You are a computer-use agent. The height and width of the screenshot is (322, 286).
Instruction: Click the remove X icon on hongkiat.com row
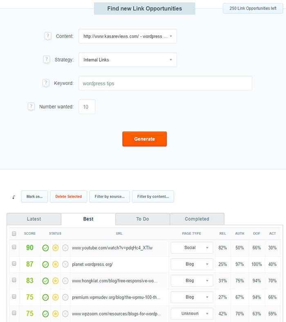(x=65, y=281)
